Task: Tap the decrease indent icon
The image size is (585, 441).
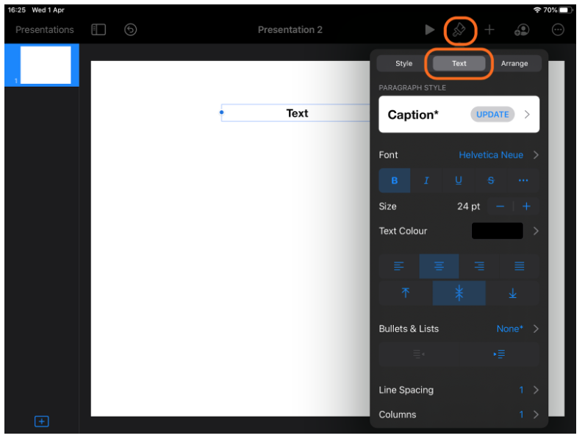Action: coord(419,354)
